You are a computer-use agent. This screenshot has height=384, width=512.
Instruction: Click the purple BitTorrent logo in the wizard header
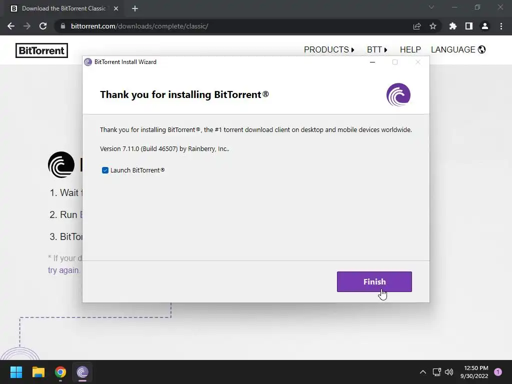(x=398, y=94)
